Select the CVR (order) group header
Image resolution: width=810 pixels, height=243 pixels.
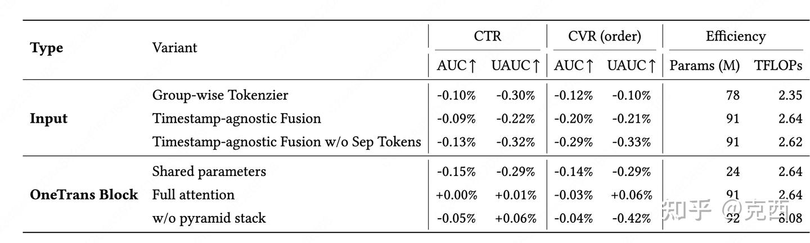click(x=605, y=37)
